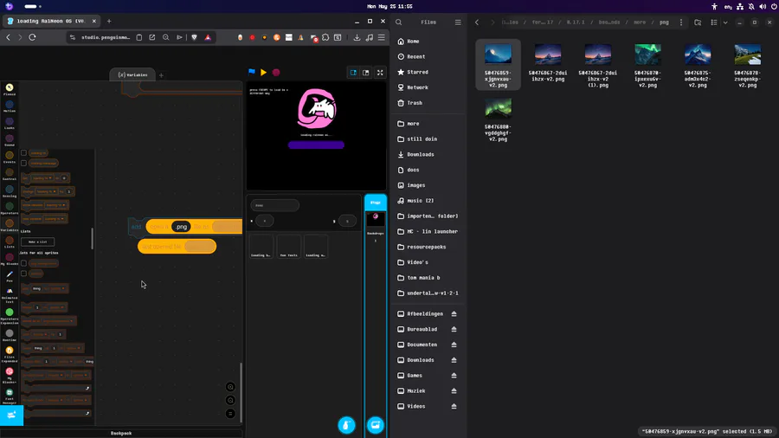This screenshot has height=438, width=779.
Task: Switch to the Variables tab
Action: 132,75
